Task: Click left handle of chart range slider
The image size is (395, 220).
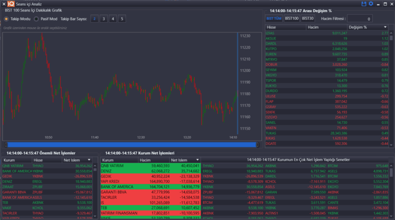Action: tap(6, 145)
